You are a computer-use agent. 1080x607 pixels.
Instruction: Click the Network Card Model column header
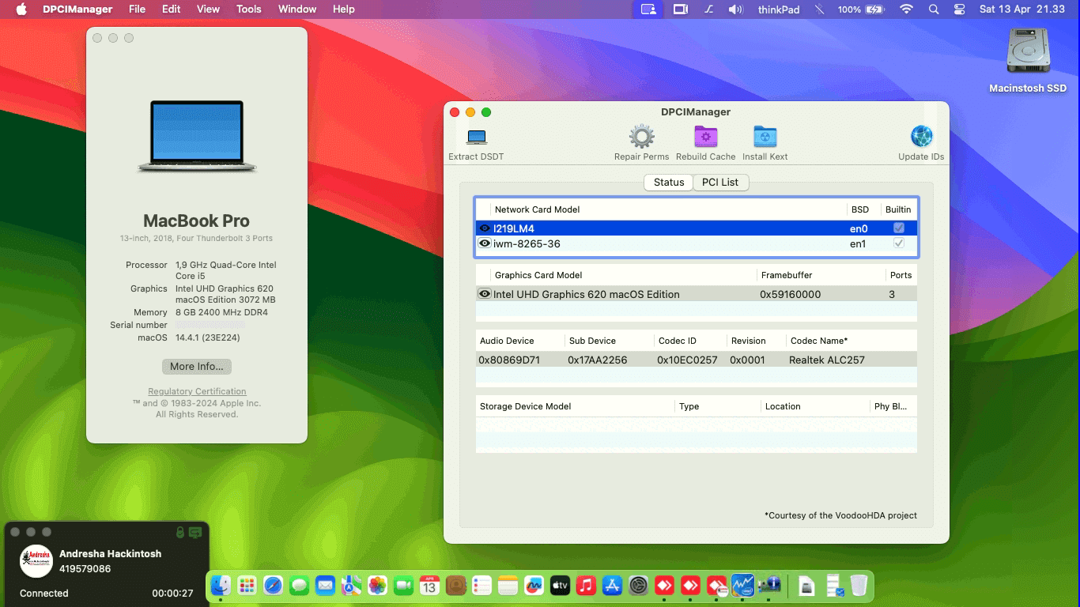pyautogui.click(x=538, y=209)
